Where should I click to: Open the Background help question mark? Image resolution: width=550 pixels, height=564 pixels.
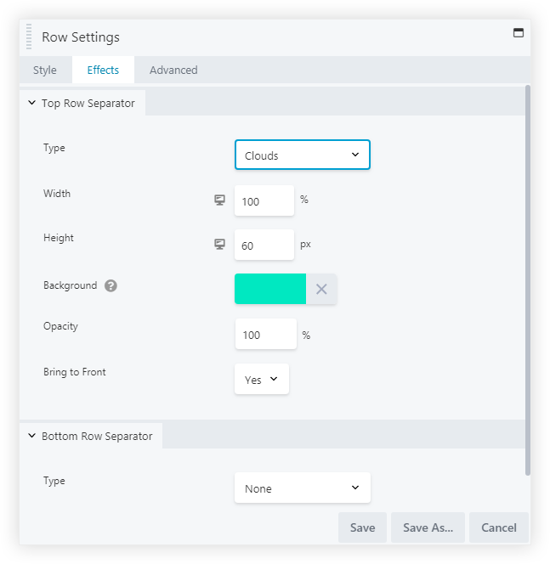click(x=111, y=286)
